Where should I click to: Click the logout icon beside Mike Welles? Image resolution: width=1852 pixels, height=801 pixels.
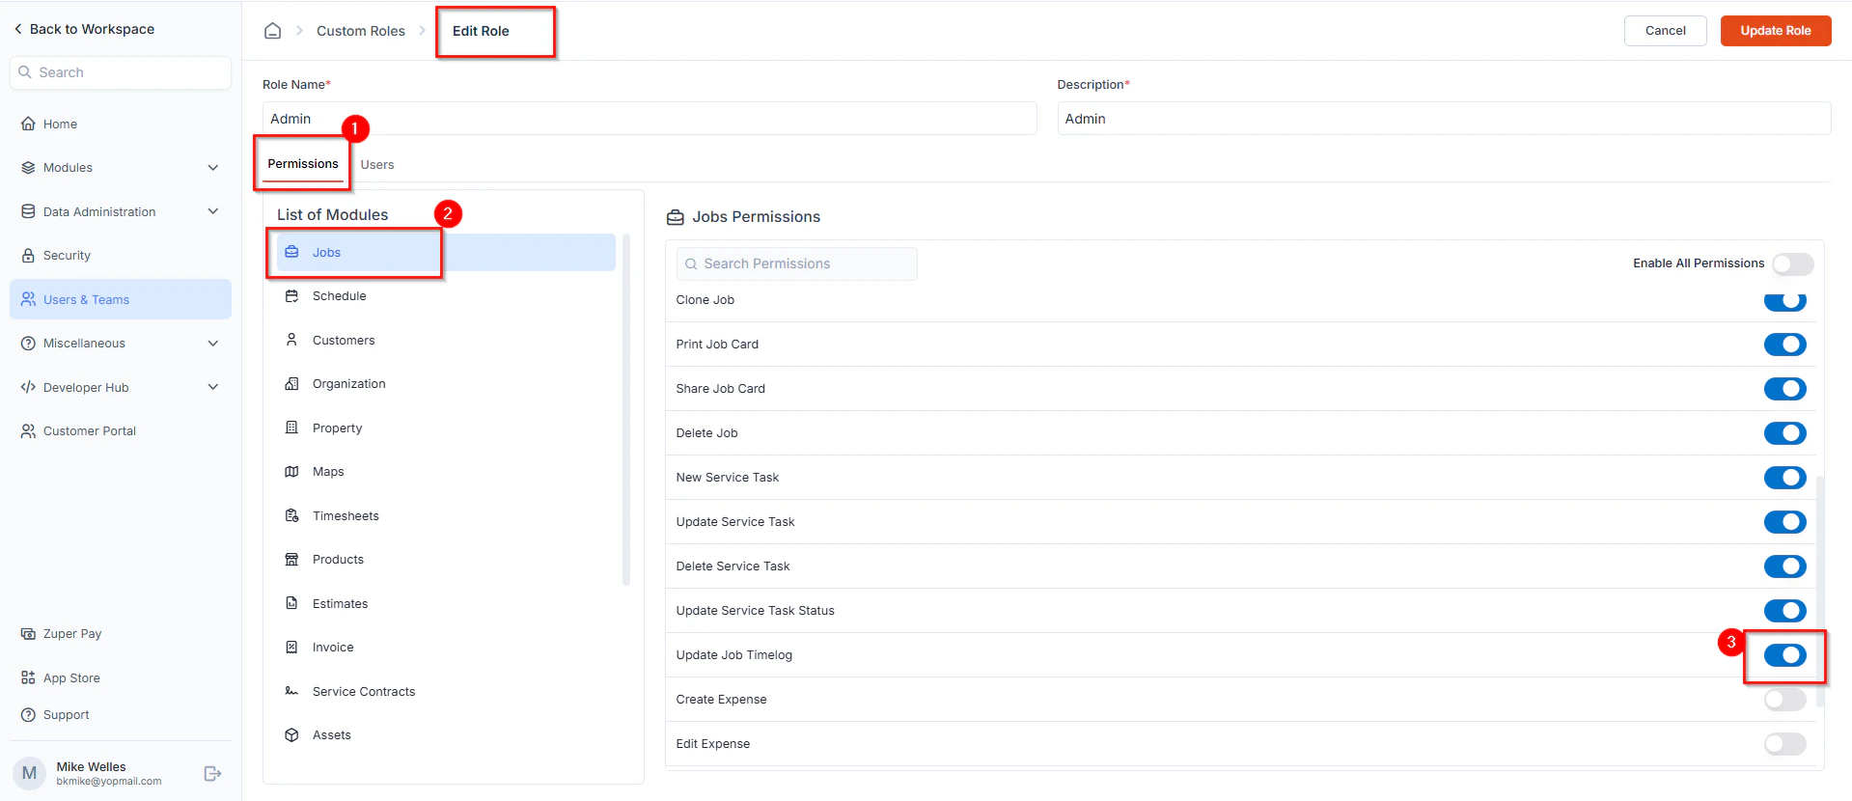tap(213, 773)
